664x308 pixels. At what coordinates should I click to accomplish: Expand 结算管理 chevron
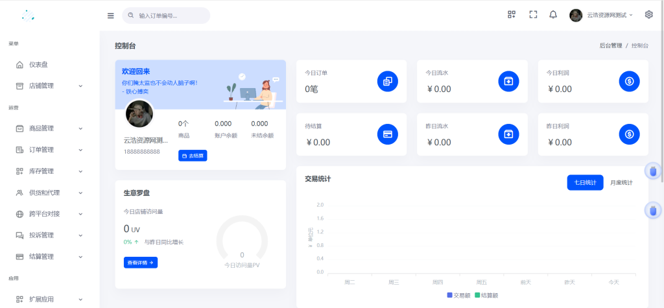click(80, 257)
